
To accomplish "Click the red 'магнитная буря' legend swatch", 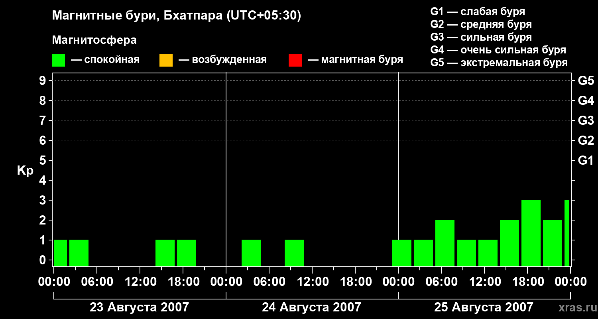I will click(x=295, y=60).
